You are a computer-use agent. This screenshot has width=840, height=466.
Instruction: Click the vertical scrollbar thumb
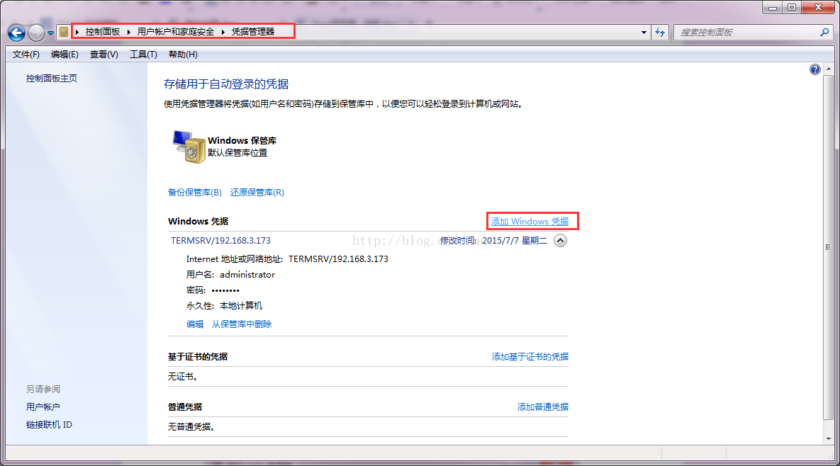tap(829, 246)
